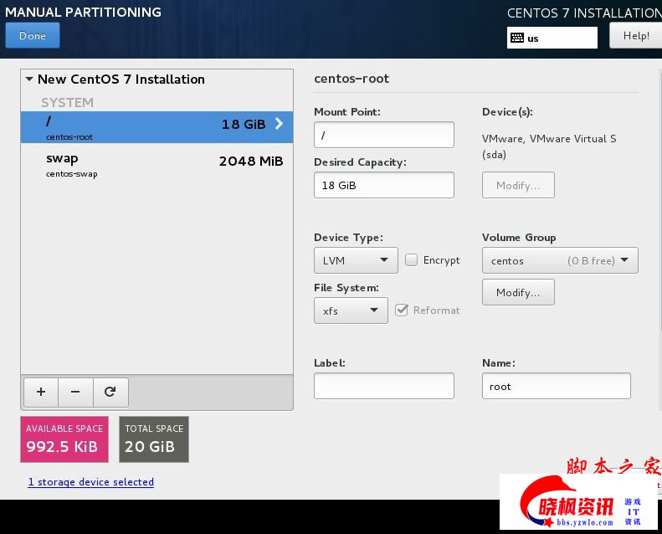Click the Name field containing root

556,386
